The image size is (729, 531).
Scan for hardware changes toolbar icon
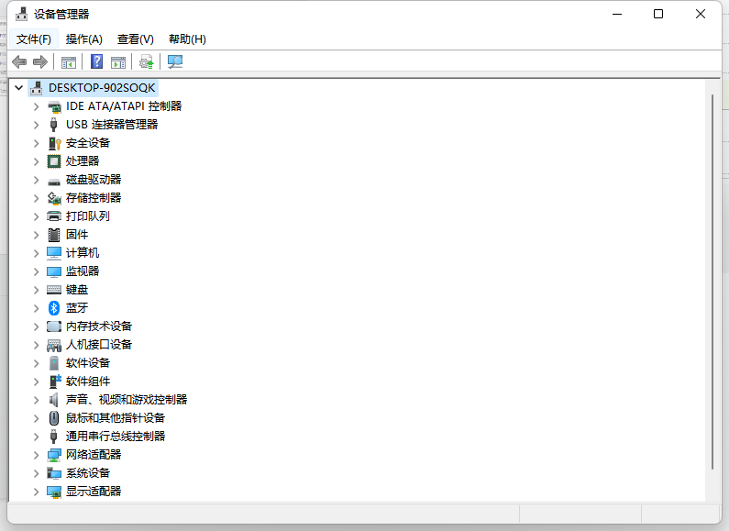click(x=175, y=61)
